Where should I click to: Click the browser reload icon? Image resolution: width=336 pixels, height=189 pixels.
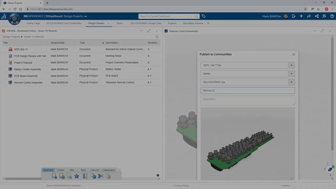pyautogui.click(x=15, y=9)
